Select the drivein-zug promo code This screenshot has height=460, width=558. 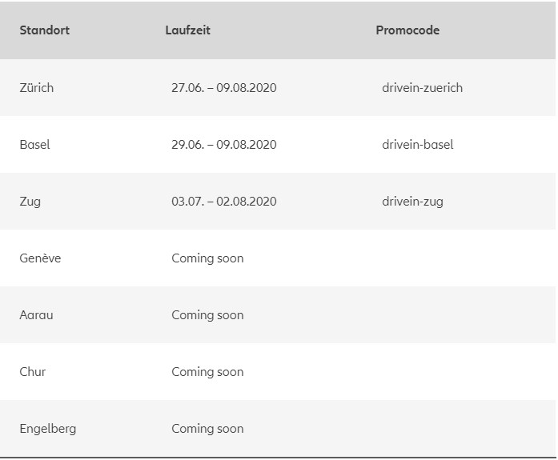(x=412, y=202)
